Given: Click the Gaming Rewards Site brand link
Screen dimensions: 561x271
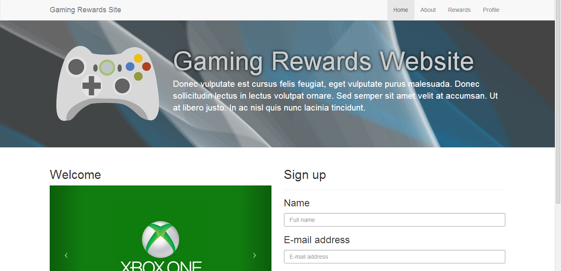Looking at the screenshot, I should [85, 10].
